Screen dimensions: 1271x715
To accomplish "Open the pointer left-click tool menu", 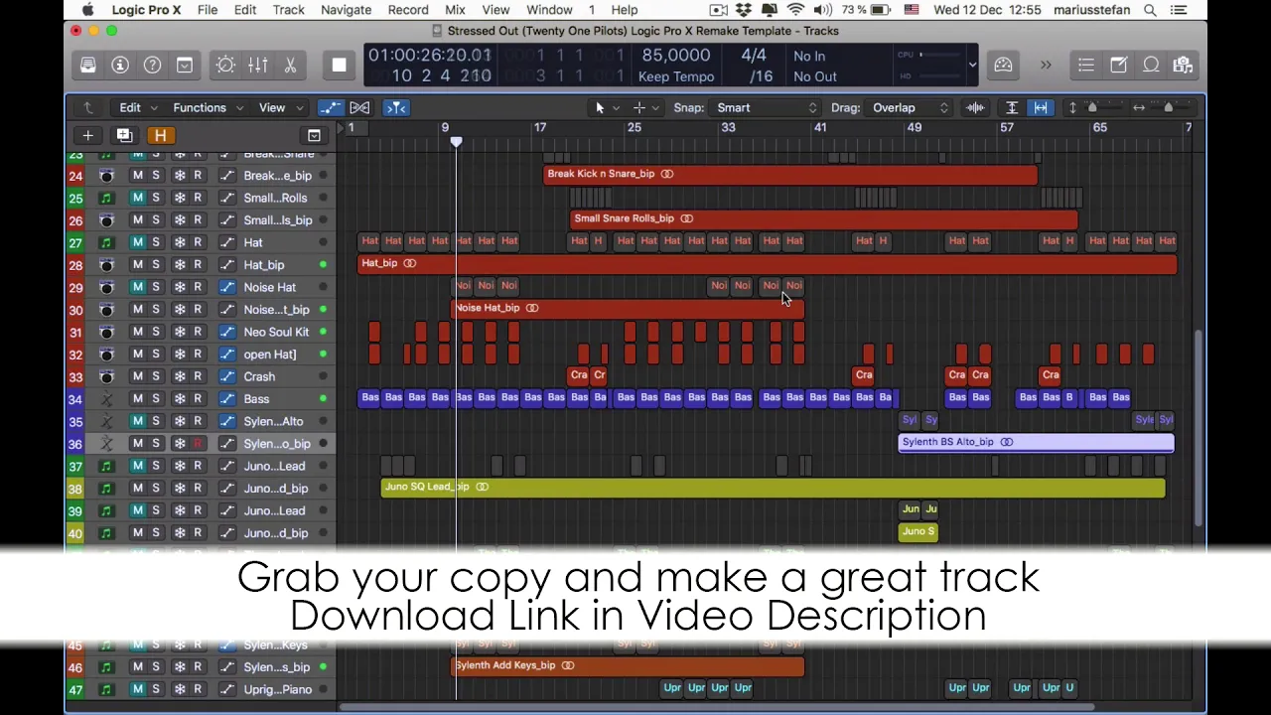I will click(x=606, y=107).
